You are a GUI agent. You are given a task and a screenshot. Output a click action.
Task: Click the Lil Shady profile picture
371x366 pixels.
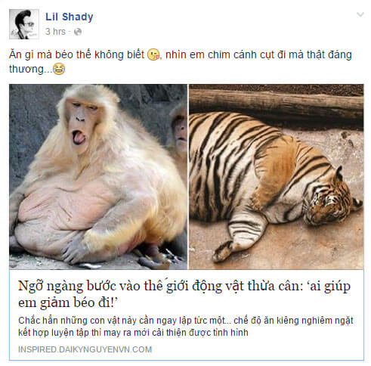click(24, 24)
